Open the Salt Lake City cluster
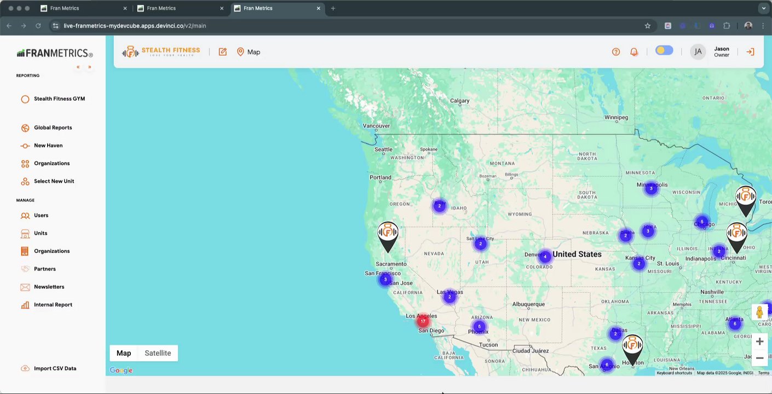The width and height of the screenshot is (772, 394). pos(480,244)
